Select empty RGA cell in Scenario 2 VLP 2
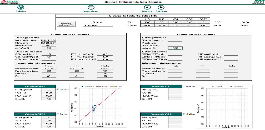The image size is (265, 130). [x=175, y=124]
